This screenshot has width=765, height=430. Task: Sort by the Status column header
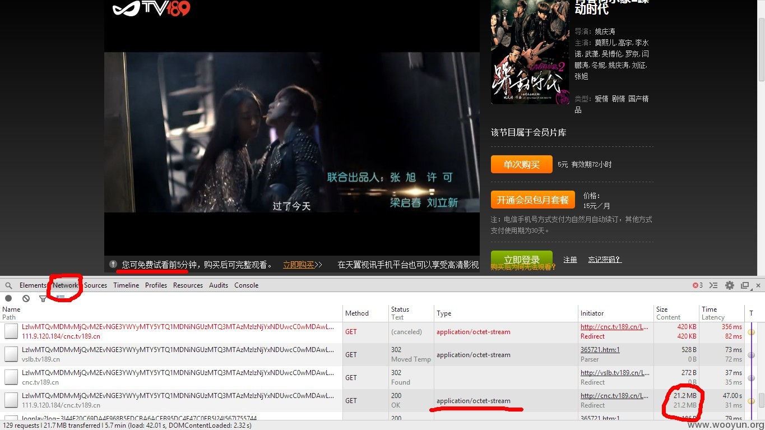point(411,313)
